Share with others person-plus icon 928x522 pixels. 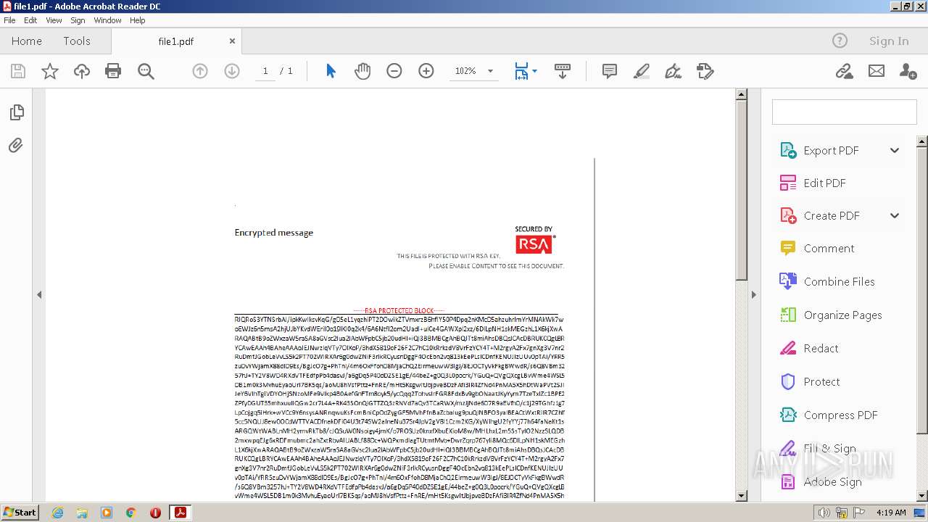pos(908,71)
